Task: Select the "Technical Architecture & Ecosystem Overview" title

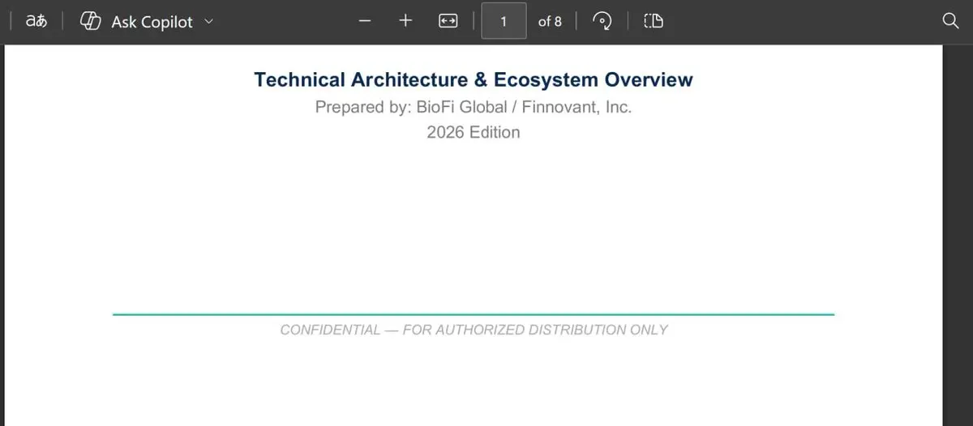Action: tap(474, 79)
